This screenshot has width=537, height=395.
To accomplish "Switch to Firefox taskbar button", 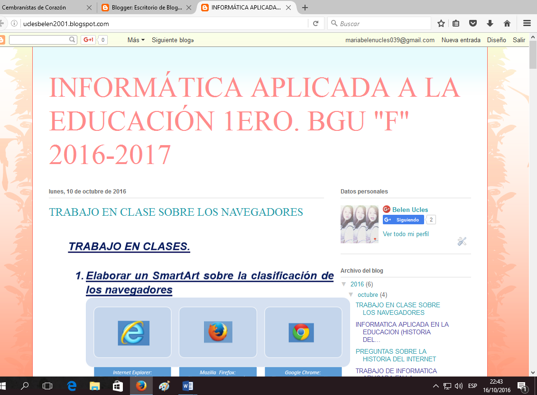I will (141, 386).
